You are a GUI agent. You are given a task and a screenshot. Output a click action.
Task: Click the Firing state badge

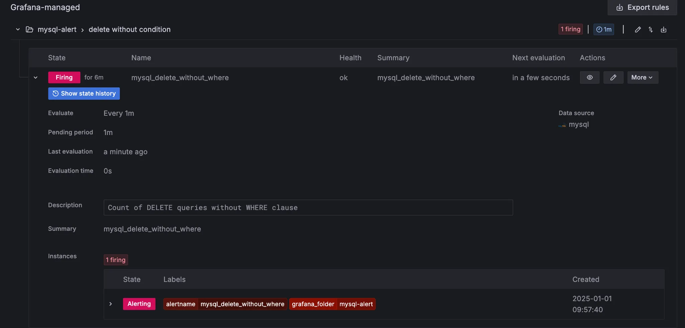(64, 77)
